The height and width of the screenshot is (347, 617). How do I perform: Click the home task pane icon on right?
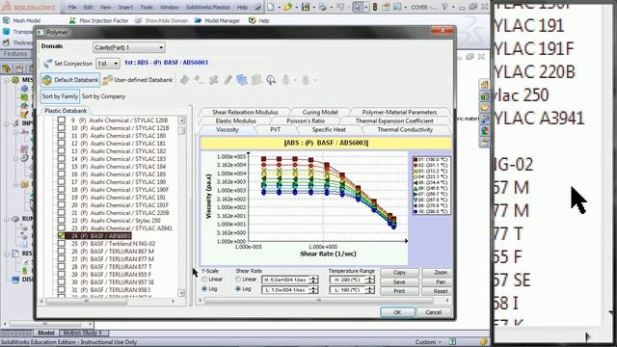[x=484, y=84]
